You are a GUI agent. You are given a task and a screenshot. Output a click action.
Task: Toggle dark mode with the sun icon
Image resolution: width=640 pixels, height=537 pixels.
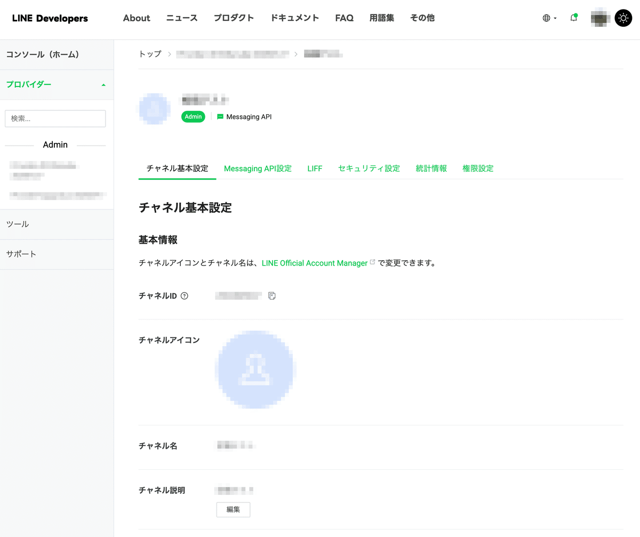point(623,18)
